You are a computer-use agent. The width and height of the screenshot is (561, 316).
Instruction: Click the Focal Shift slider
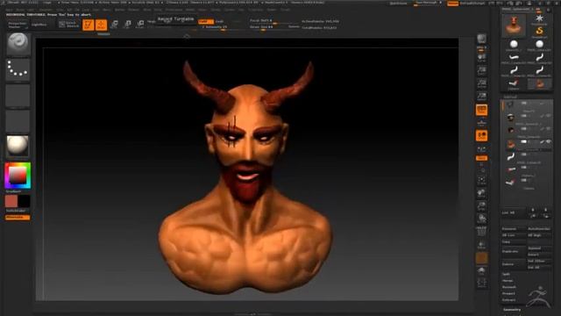click(273, 21)
